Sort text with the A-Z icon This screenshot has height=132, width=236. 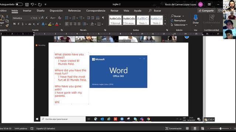98,18
